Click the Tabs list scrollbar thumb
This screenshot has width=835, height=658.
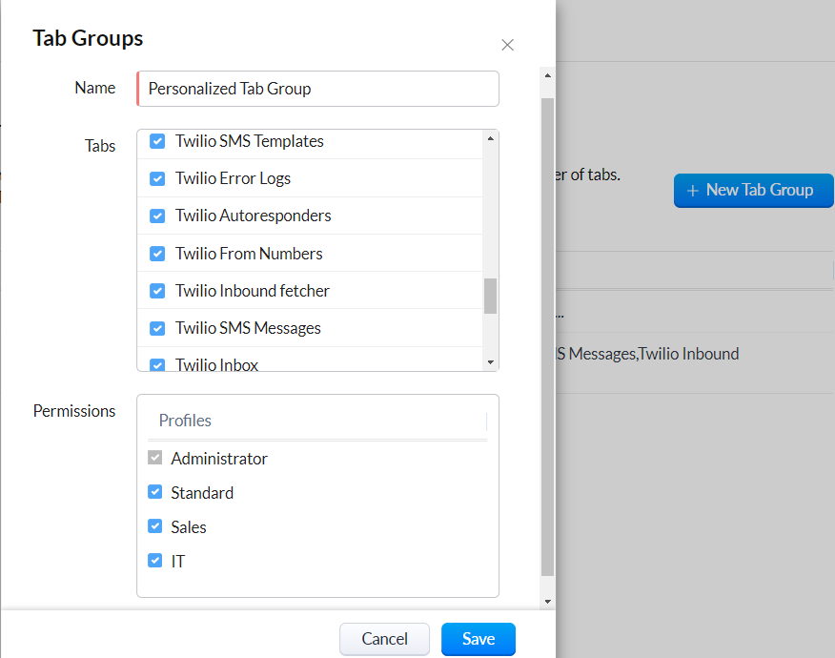(491, 296)
